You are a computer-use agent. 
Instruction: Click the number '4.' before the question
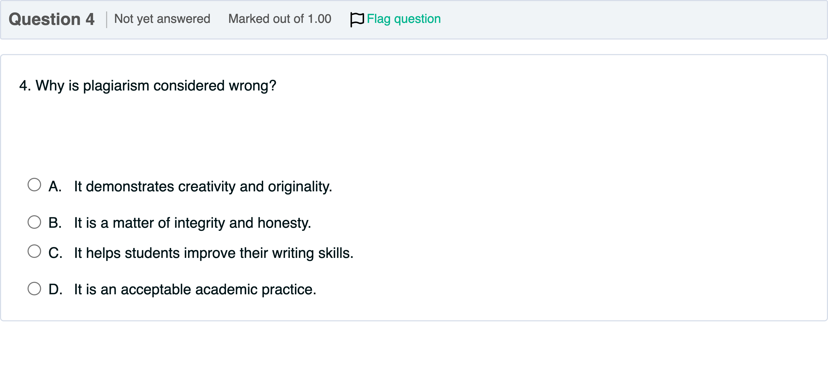(x=25, y=86)
